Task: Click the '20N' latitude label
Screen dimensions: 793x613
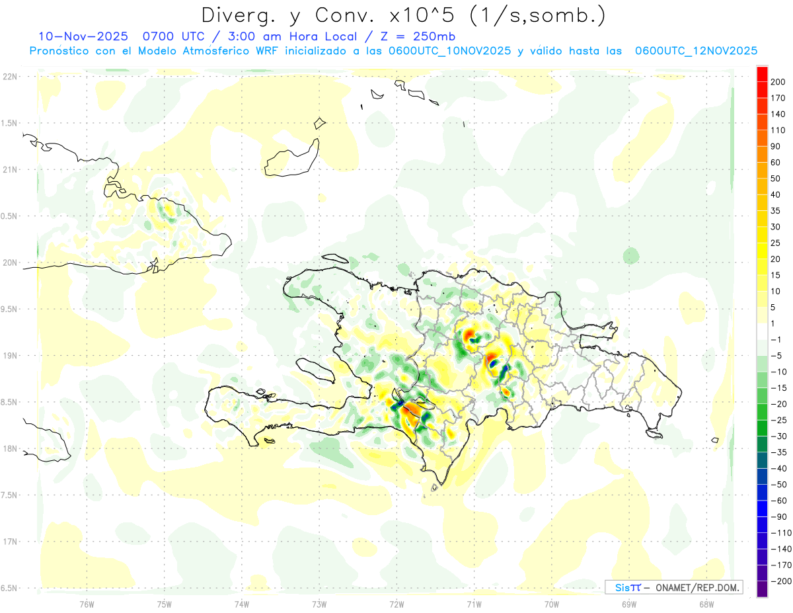Action: point(10,263)
